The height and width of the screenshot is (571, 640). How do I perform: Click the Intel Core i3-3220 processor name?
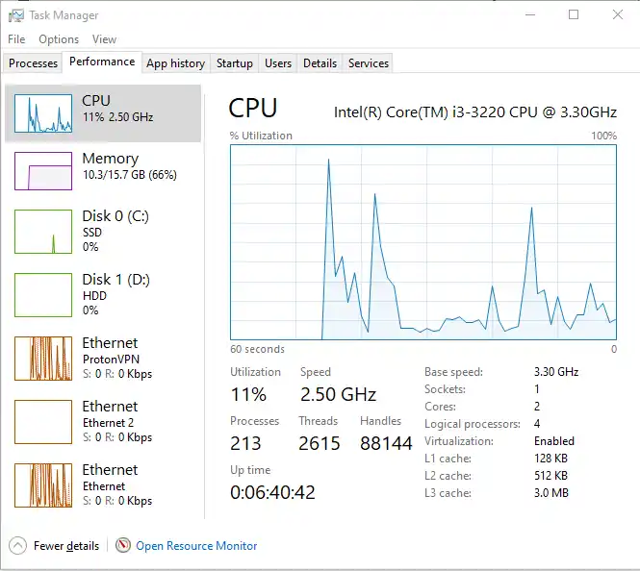(475, 112)
